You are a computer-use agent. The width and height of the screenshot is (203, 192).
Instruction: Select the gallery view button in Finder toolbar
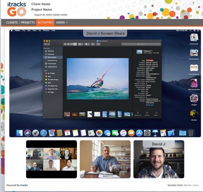pos(75,44)
